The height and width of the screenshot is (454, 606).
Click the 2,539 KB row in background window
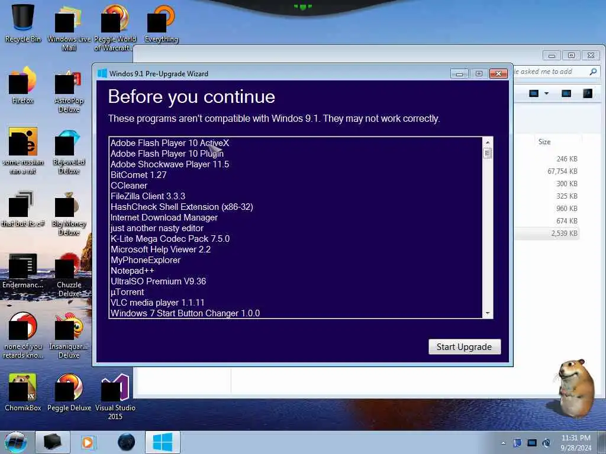pos(547,233)
